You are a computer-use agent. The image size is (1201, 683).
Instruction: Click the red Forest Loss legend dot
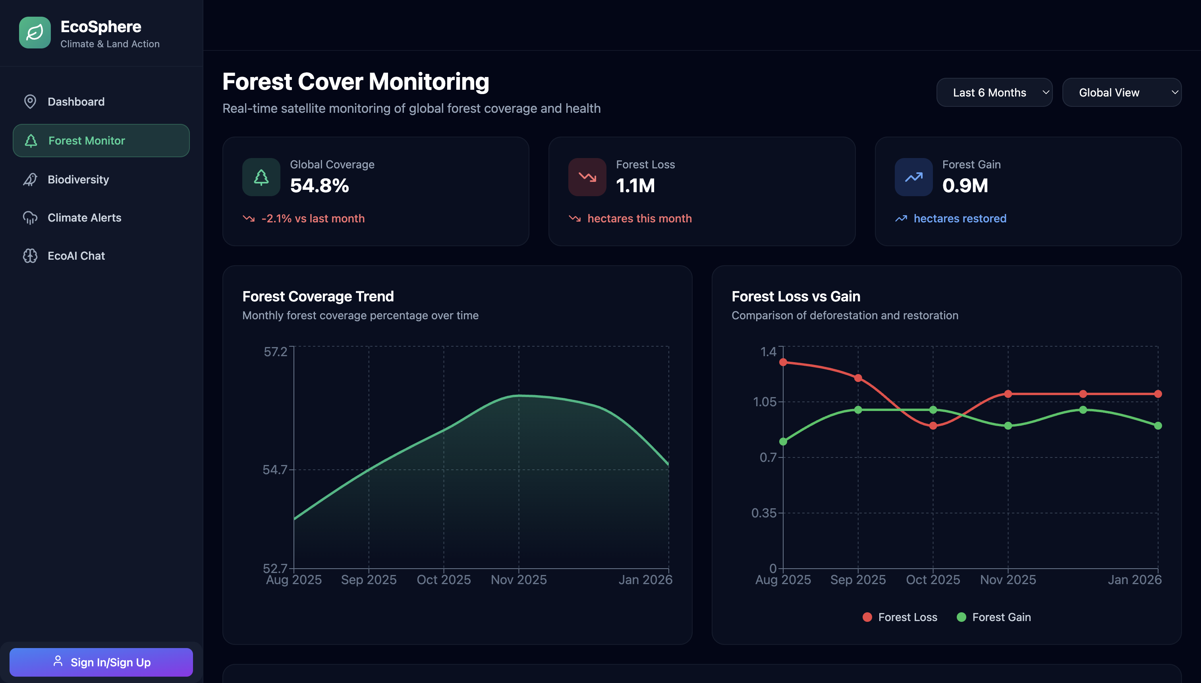tap(867, 617)
